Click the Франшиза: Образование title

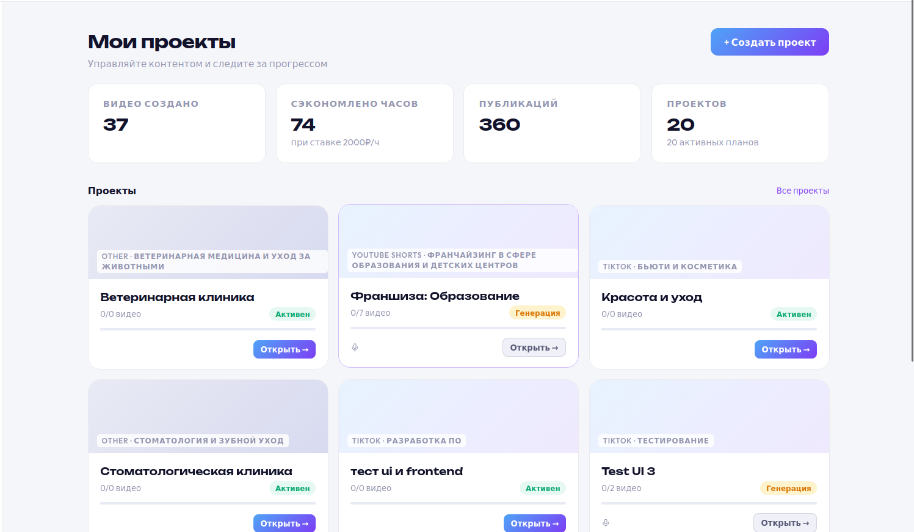click(435, 296)
